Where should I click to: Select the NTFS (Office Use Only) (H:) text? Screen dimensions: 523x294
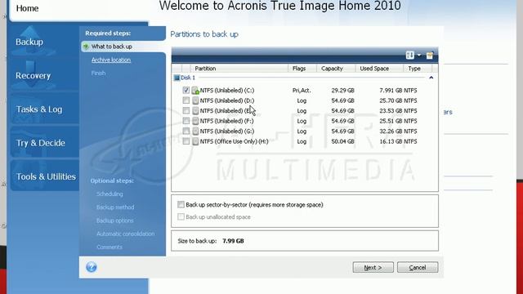coord(235,141)
